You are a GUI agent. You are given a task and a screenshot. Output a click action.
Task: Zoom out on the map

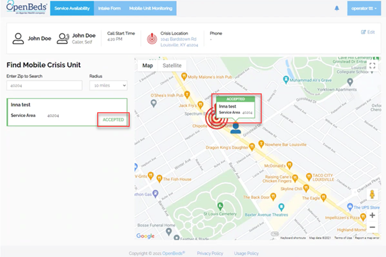pos(372,227)
